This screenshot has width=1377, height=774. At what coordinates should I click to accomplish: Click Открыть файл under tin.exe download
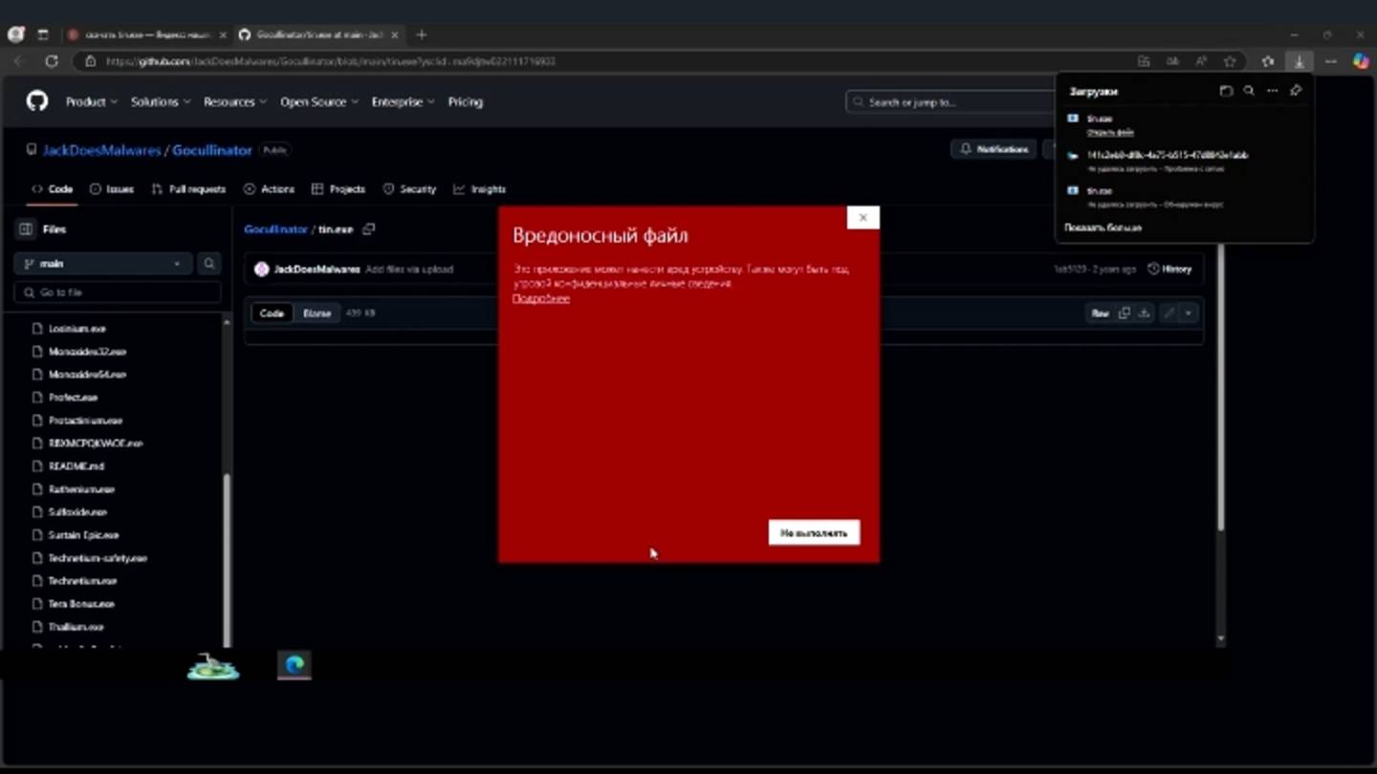[1110, 132]
